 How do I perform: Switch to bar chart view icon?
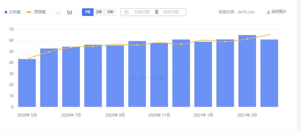pyautogui.click(x=69, y=12)
